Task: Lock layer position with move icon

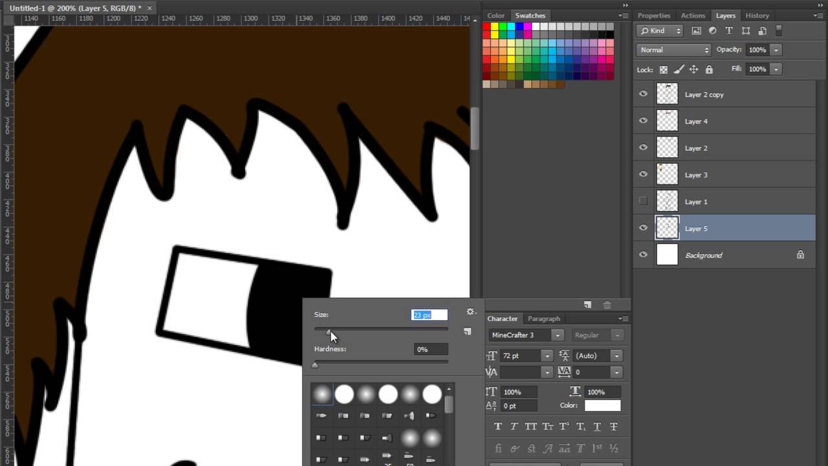Action: coord(693,69)
